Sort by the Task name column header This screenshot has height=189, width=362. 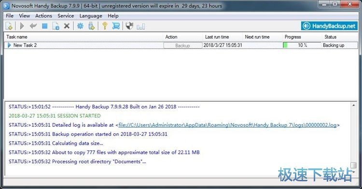[84, 37]
